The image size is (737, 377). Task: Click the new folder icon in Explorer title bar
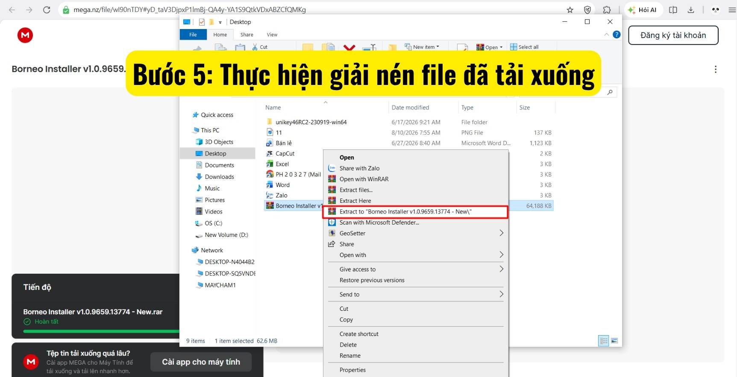coord(211,22)
